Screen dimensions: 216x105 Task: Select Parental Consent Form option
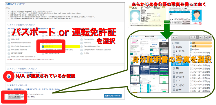(82, 46)
